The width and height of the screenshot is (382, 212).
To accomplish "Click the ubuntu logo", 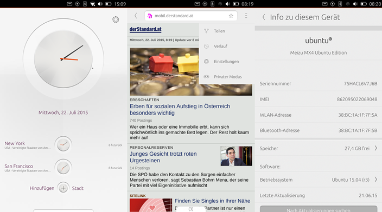I will [319, 41].
